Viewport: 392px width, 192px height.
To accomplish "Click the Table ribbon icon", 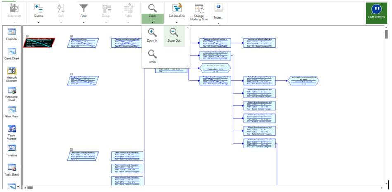I will (128, 9).
